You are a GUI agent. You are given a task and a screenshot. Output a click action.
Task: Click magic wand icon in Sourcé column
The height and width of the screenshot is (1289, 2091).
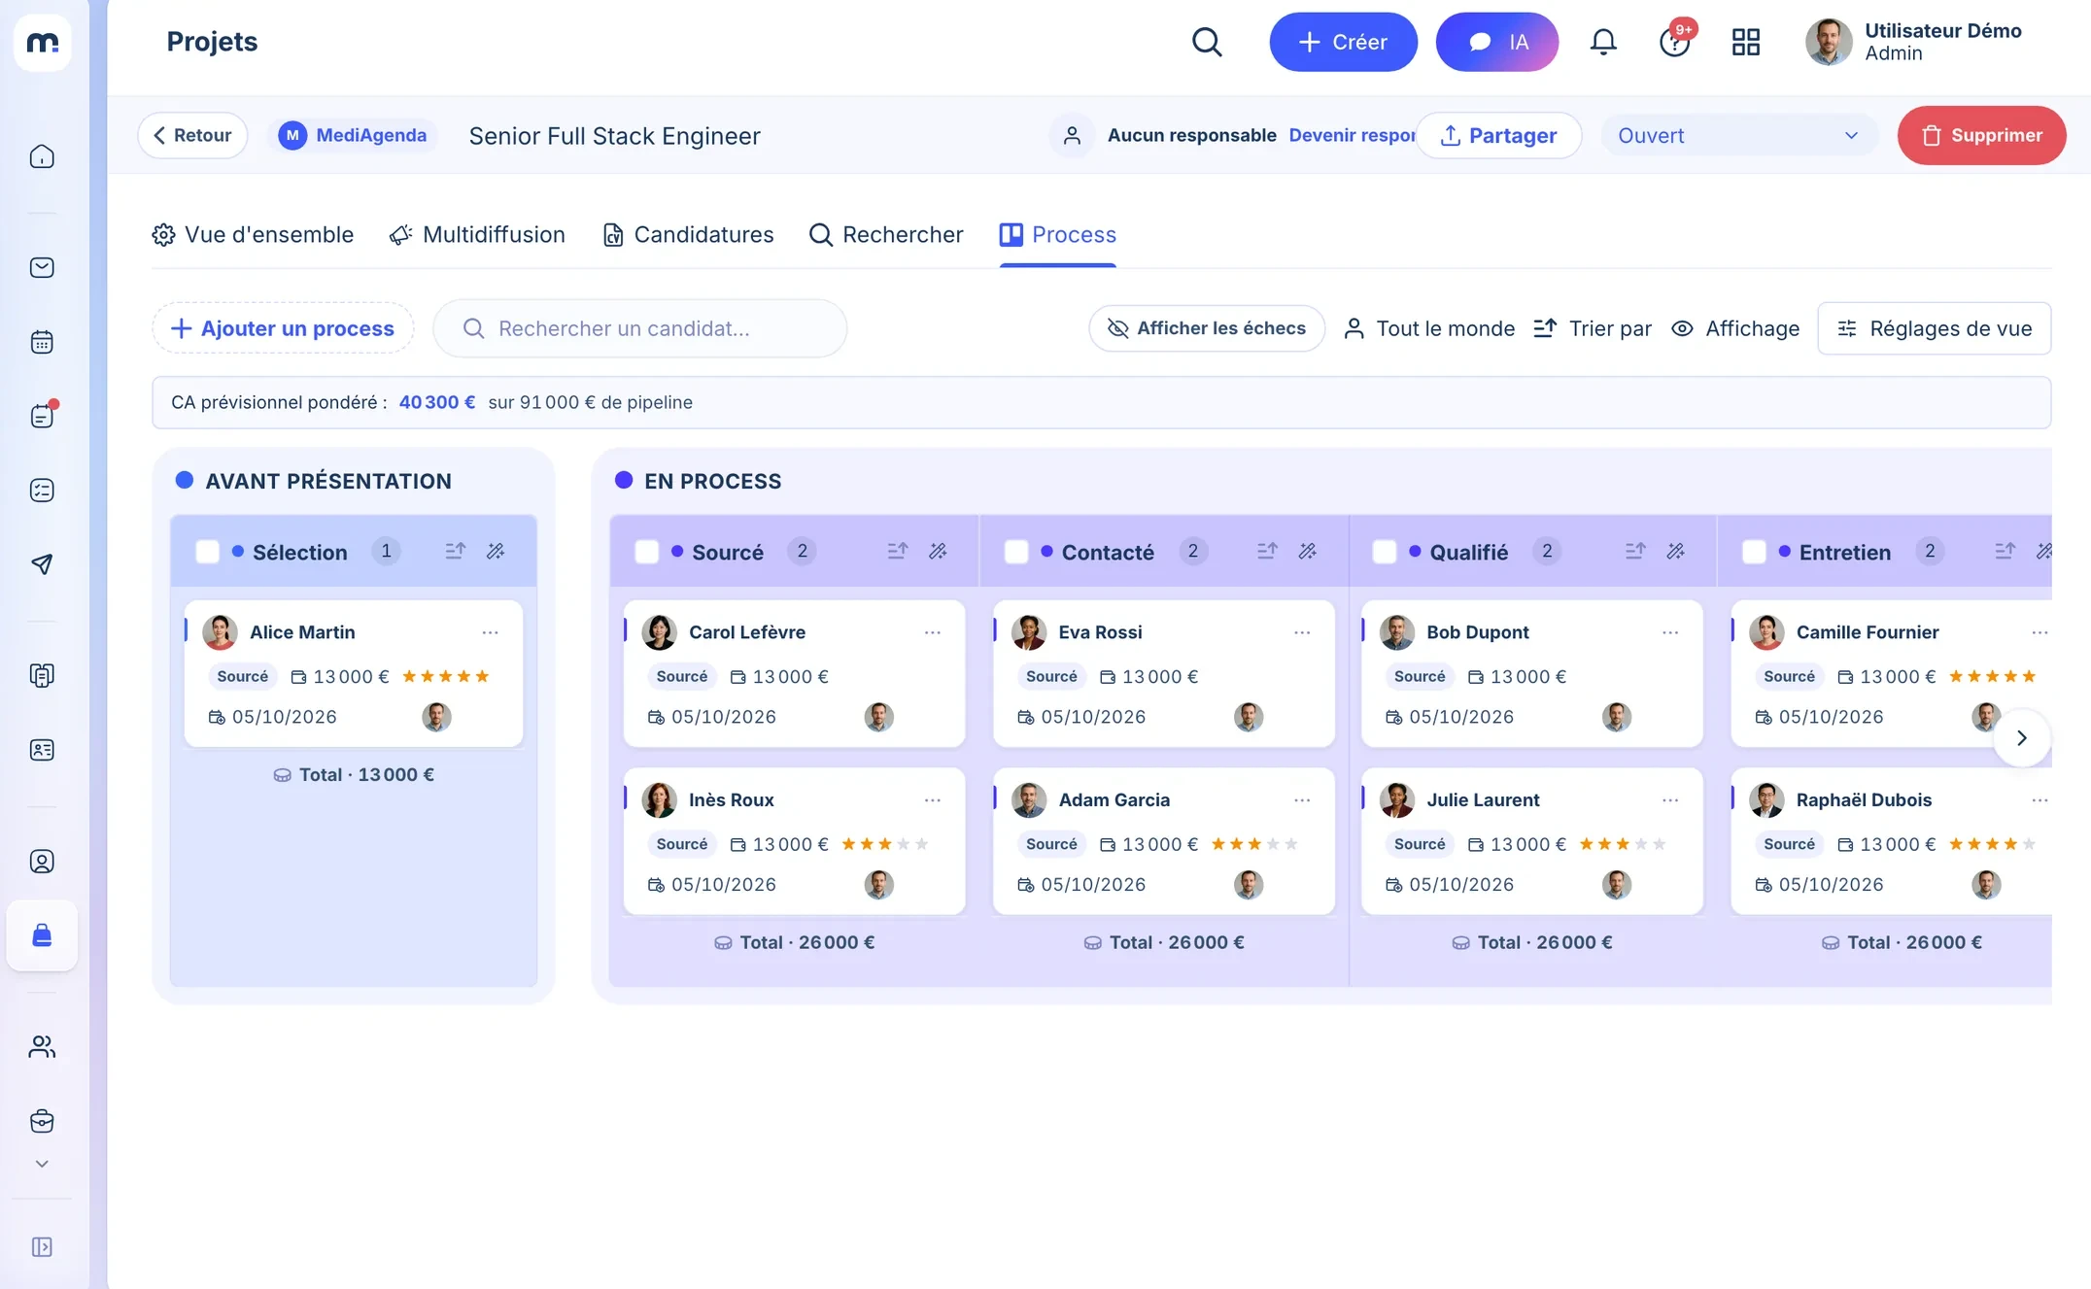tap(938, 551)
